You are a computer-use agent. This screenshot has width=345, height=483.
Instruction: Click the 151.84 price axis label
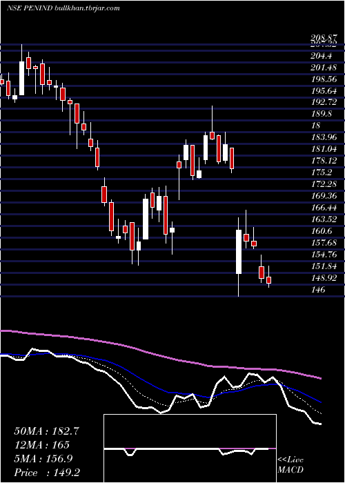pyautogui.click(x=324, y=266)
